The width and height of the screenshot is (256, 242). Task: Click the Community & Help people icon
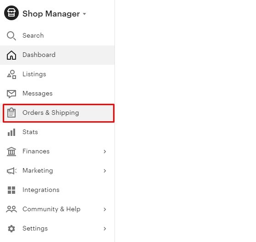11,209
